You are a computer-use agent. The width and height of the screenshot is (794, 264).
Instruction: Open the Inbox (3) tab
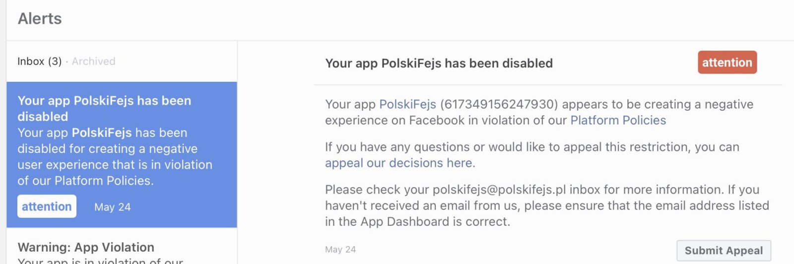tap(39, 62)
